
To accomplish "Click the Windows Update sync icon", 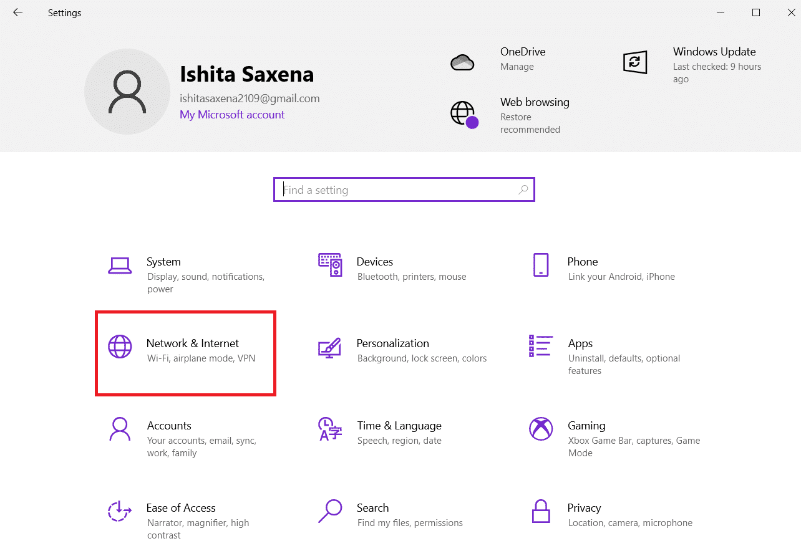I will coord(635,62).
